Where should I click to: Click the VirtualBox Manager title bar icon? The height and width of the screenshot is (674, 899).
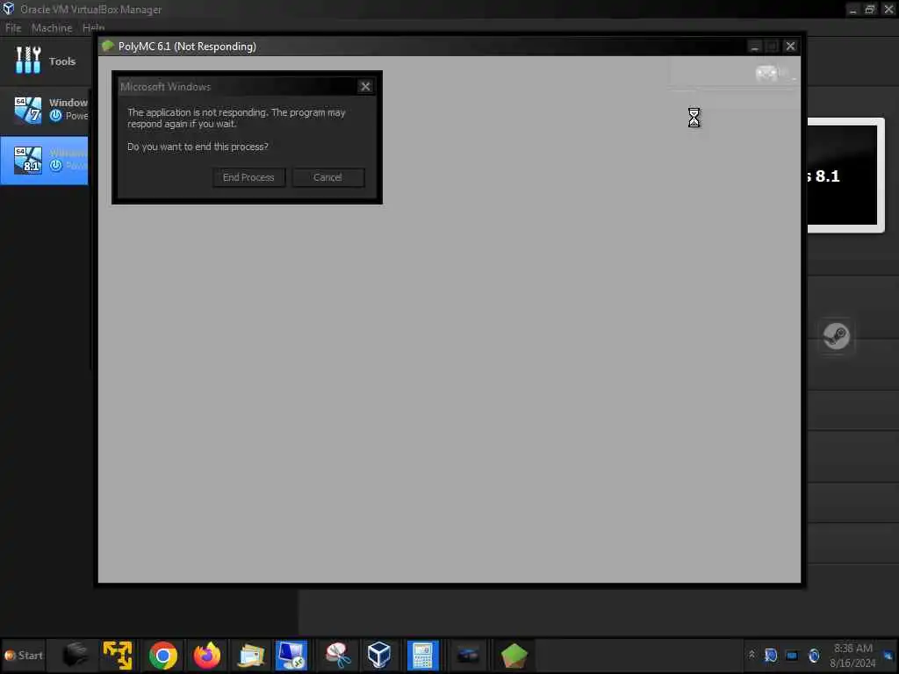(9, 9)
